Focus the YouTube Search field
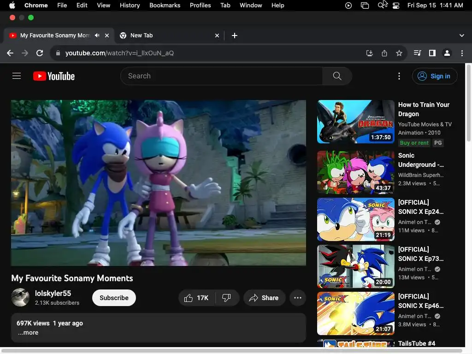The height and width of the screenshot is (354, 472). [222, 76]
